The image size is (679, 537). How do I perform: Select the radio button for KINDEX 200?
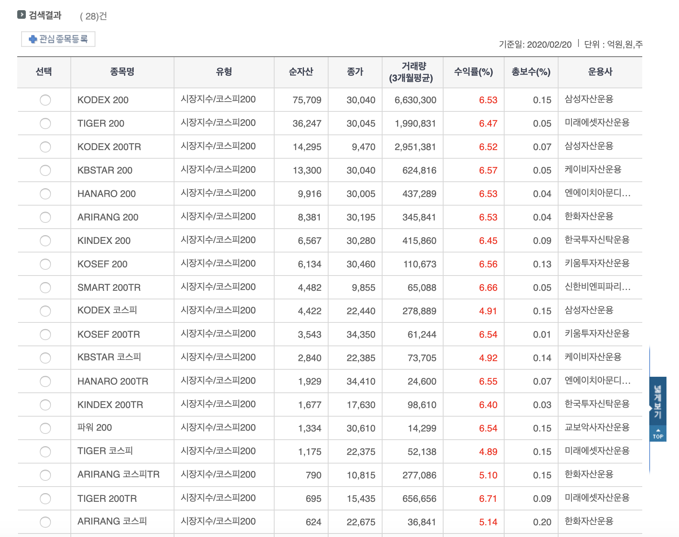[x=45, y=241]
